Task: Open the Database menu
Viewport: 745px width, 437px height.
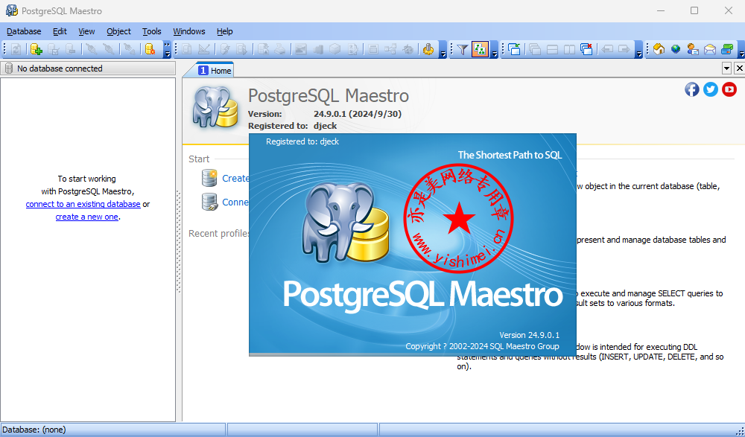Action: [24, 31]
